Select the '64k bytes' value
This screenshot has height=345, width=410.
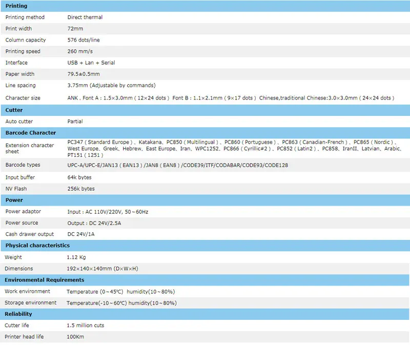(x=79, y=177)
